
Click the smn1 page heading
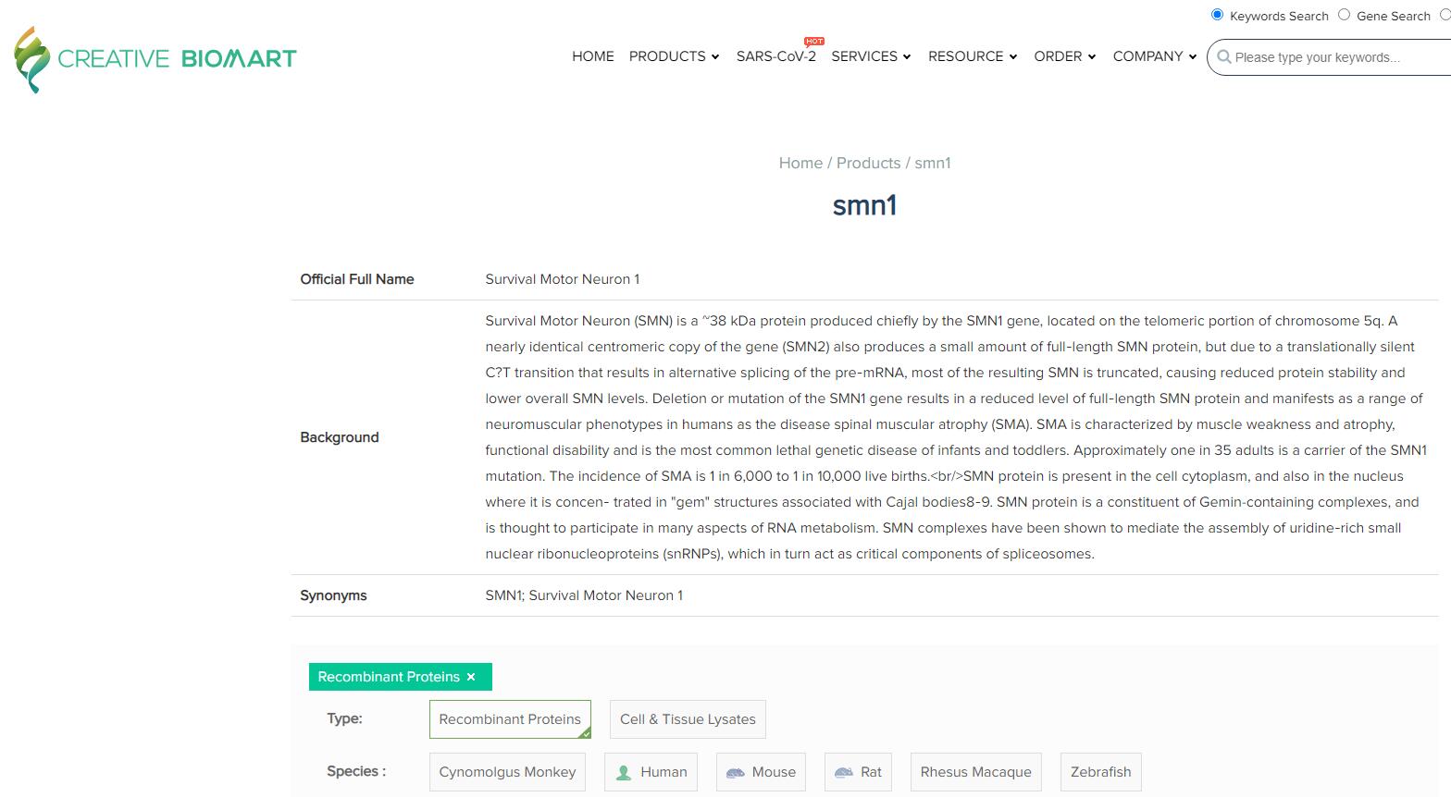864,204
